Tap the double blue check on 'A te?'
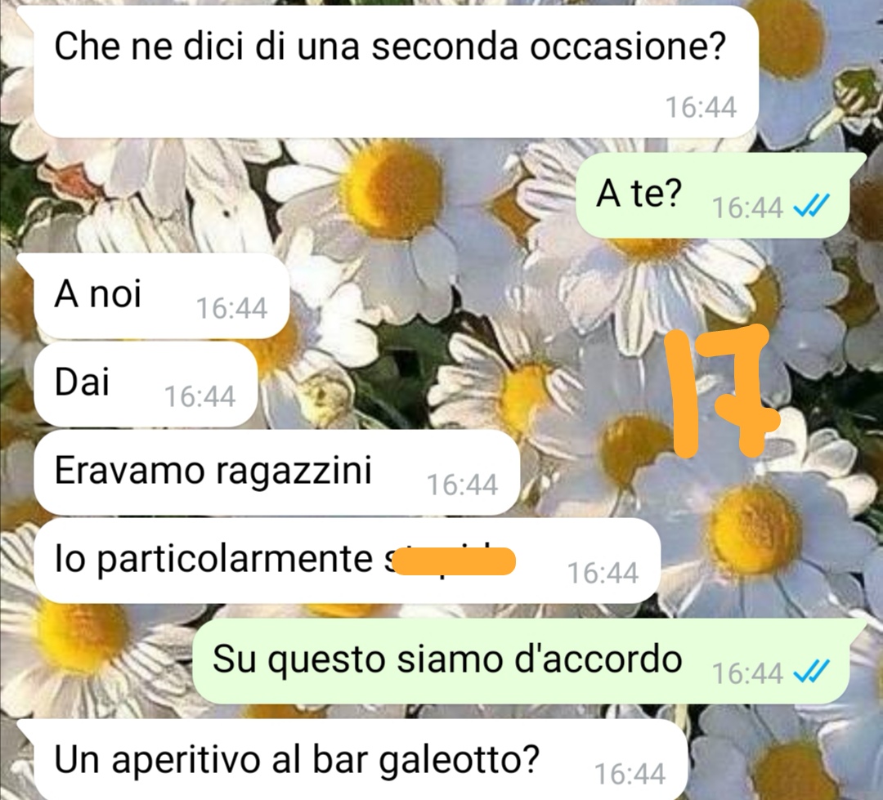The width and height of the screenshot is (883, 800). [x=811, y=207]
